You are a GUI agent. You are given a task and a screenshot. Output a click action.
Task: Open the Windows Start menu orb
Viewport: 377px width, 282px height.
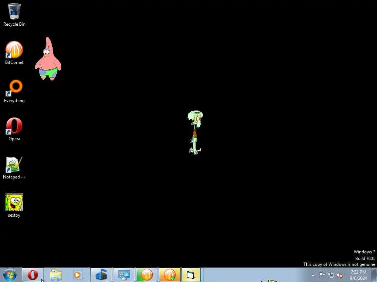(10, 275)
